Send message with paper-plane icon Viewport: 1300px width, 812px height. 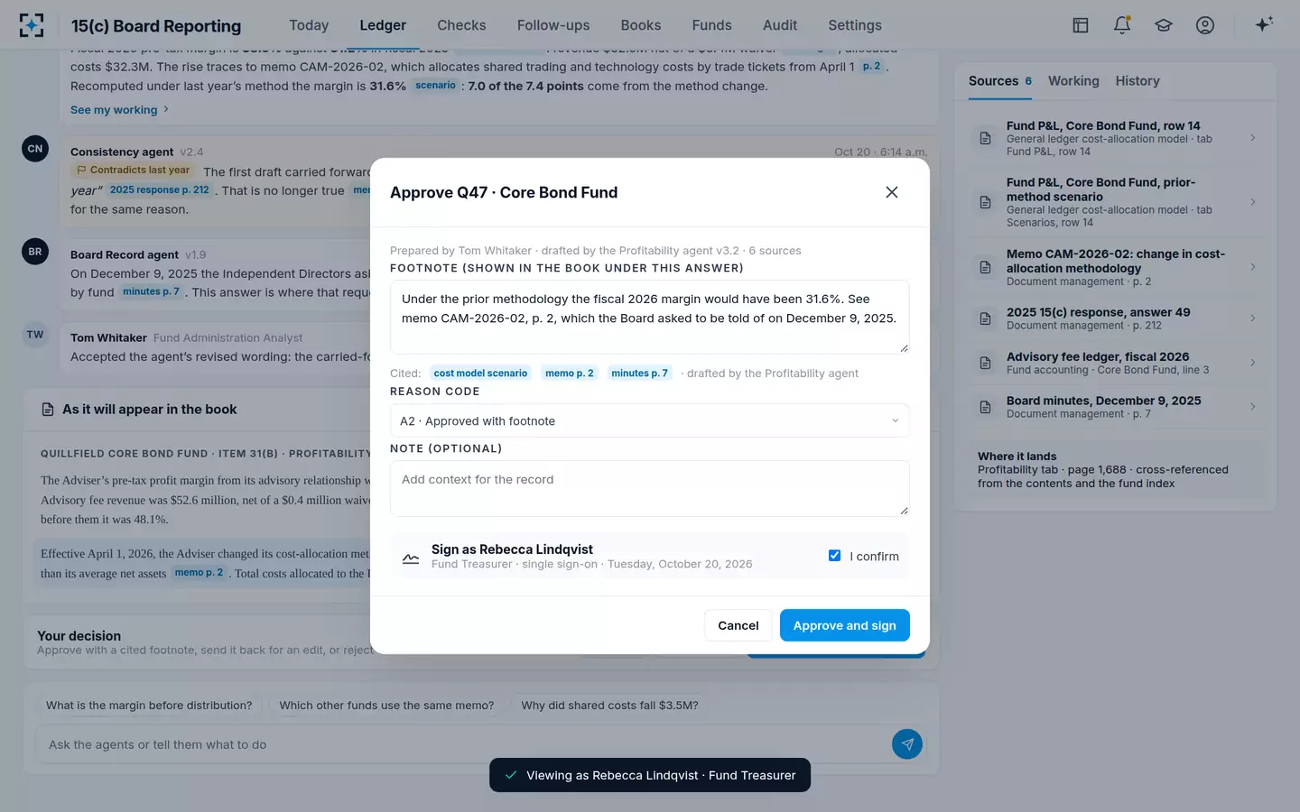coord(907,744)
